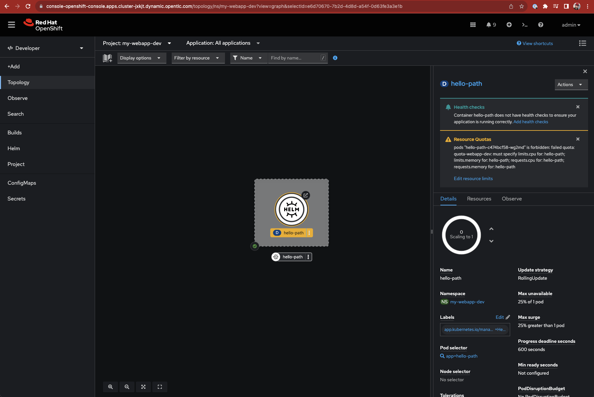Open URL of hello-path node
This screenshot has width=594, height=397.
click(x=306, y=195)
